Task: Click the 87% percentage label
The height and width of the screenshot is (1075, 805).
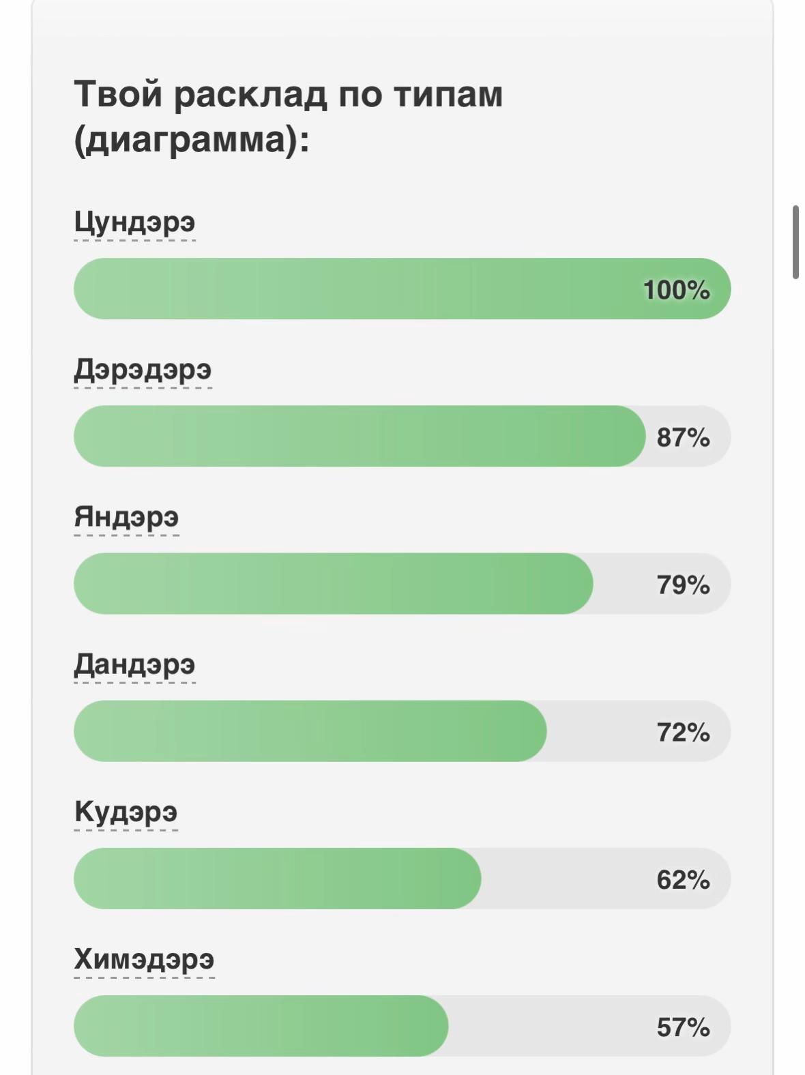Action: (683, 437)
